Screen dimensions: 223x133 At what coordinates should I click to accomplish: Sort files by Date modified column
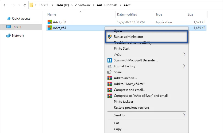coord(127,14)
